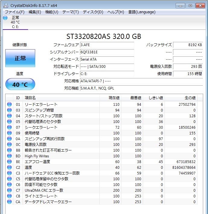Click status icon for C8 ライトエラーレート
Image resolution: width=208 pixels, height=214 pixels.
(9, 196)
